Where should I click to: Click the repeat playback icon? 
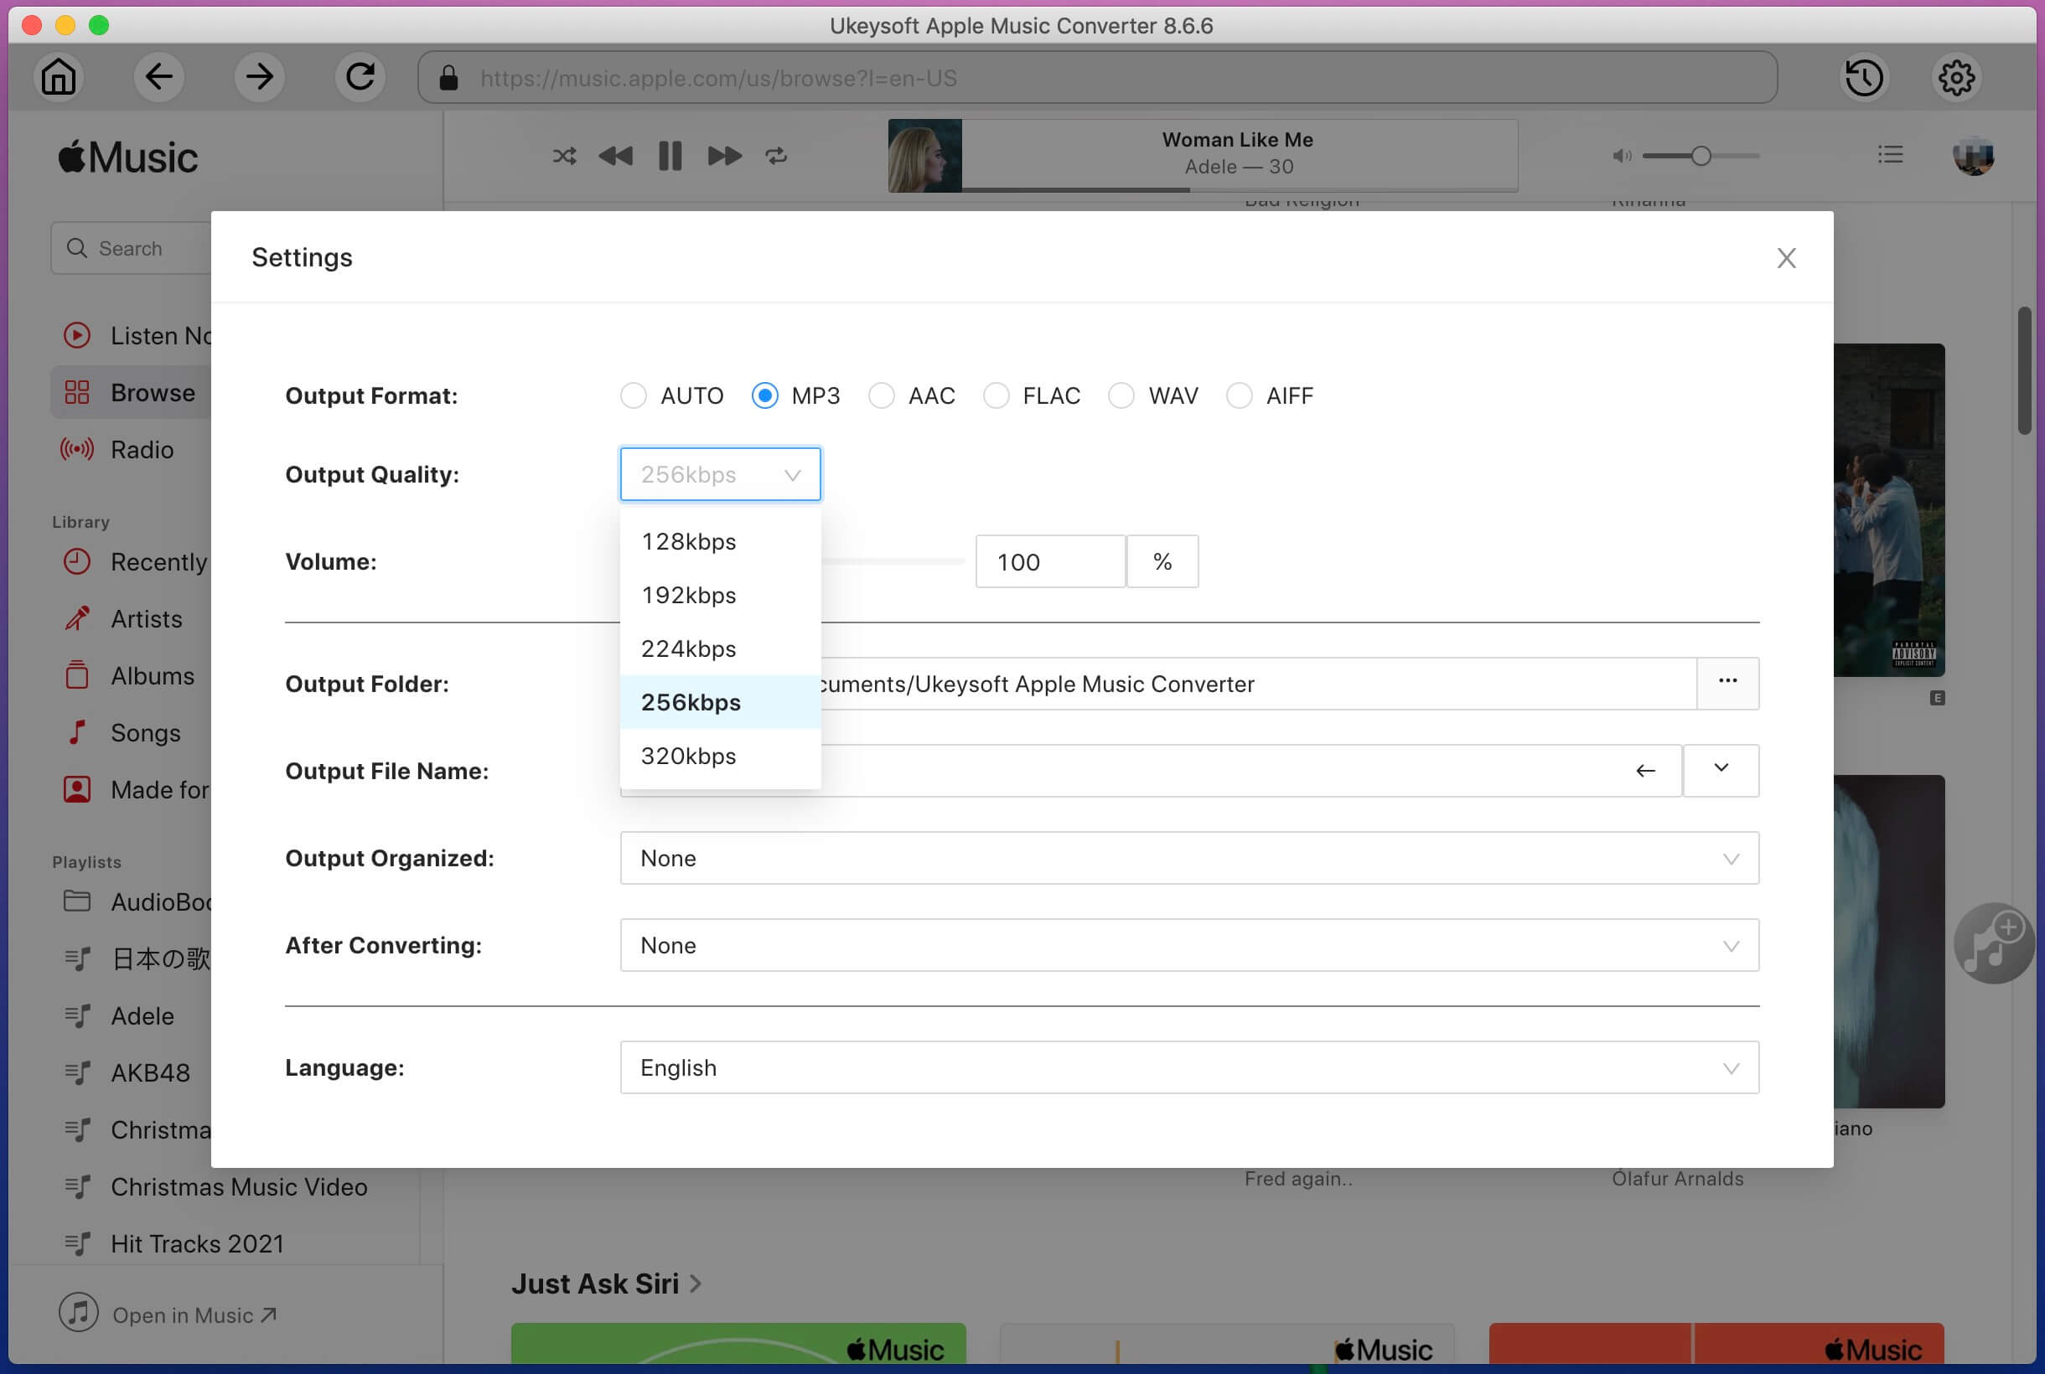(x=776, y=155)
